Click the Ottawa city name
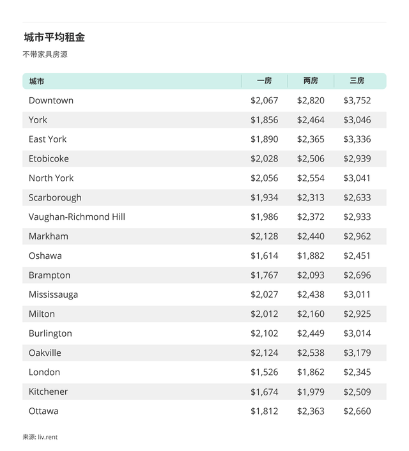The image size is (409, 451). [x=43, y=411]
